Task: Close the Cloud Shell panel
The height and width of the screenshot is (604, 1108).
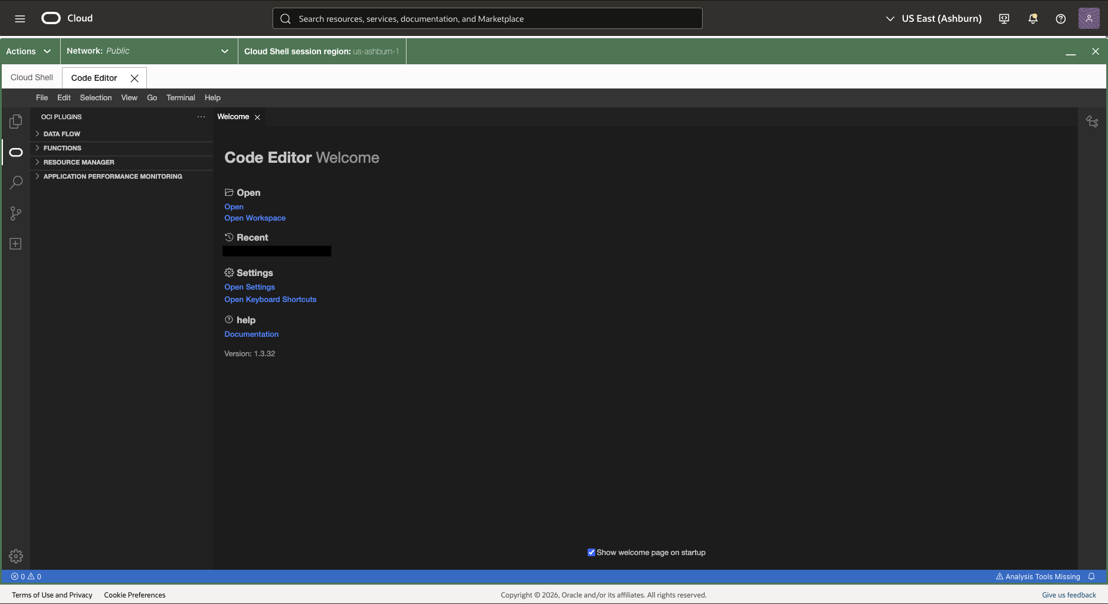Action: click(1096, 51)
